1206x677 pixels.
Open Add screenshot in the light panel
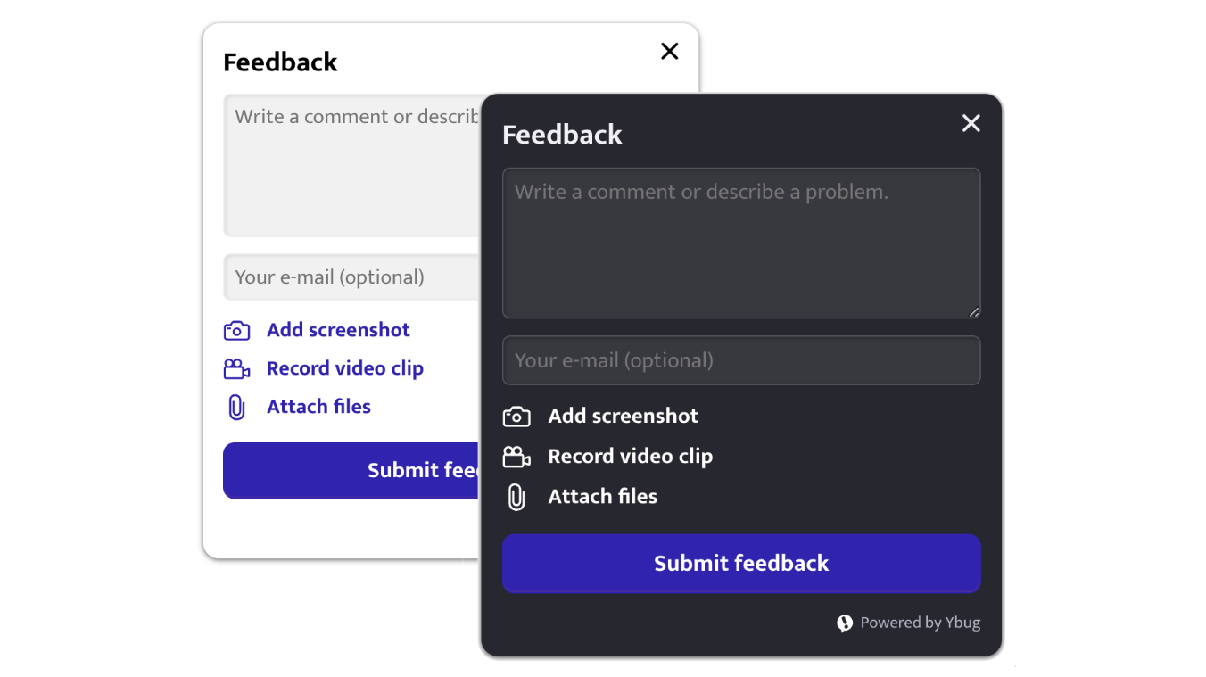pos(338,329)
